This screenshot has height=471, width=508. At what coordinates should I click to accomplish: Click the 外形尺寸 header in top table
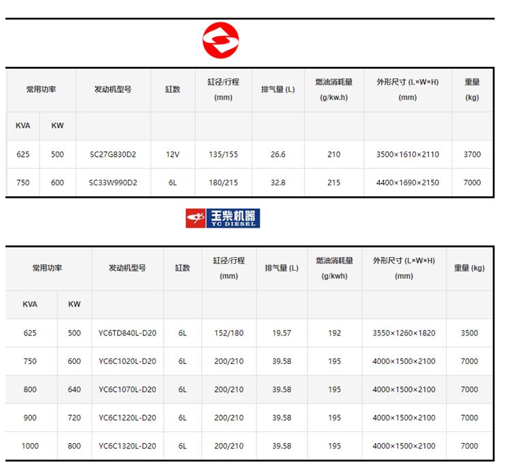[408, 89]
